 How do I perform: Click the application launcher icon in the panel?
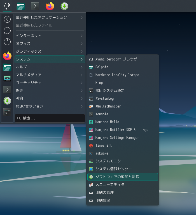(7, 6)
